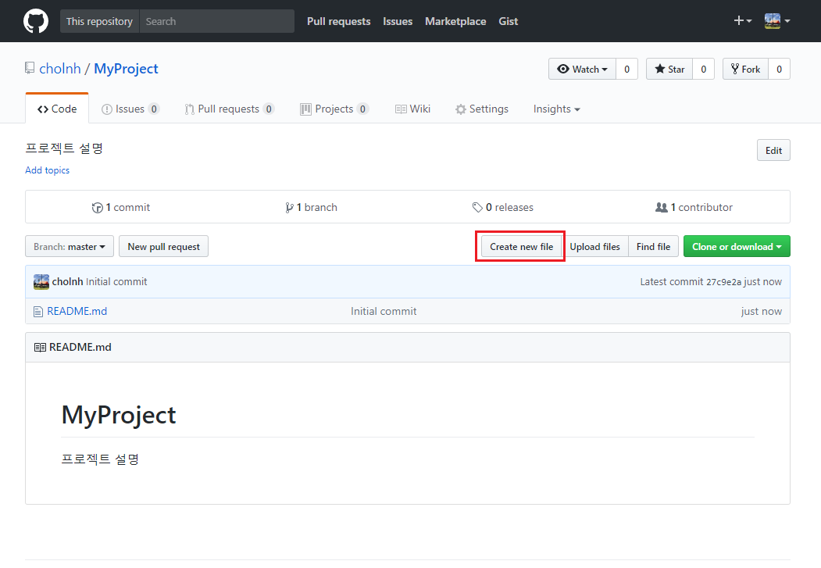Open the README.md file link

(x=77, y=312)
